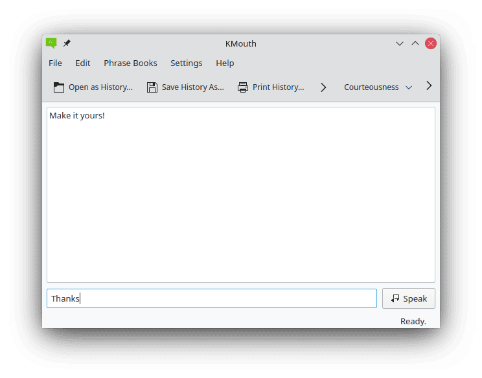Click the phrase input field containing Thanks

coord(211,298)
